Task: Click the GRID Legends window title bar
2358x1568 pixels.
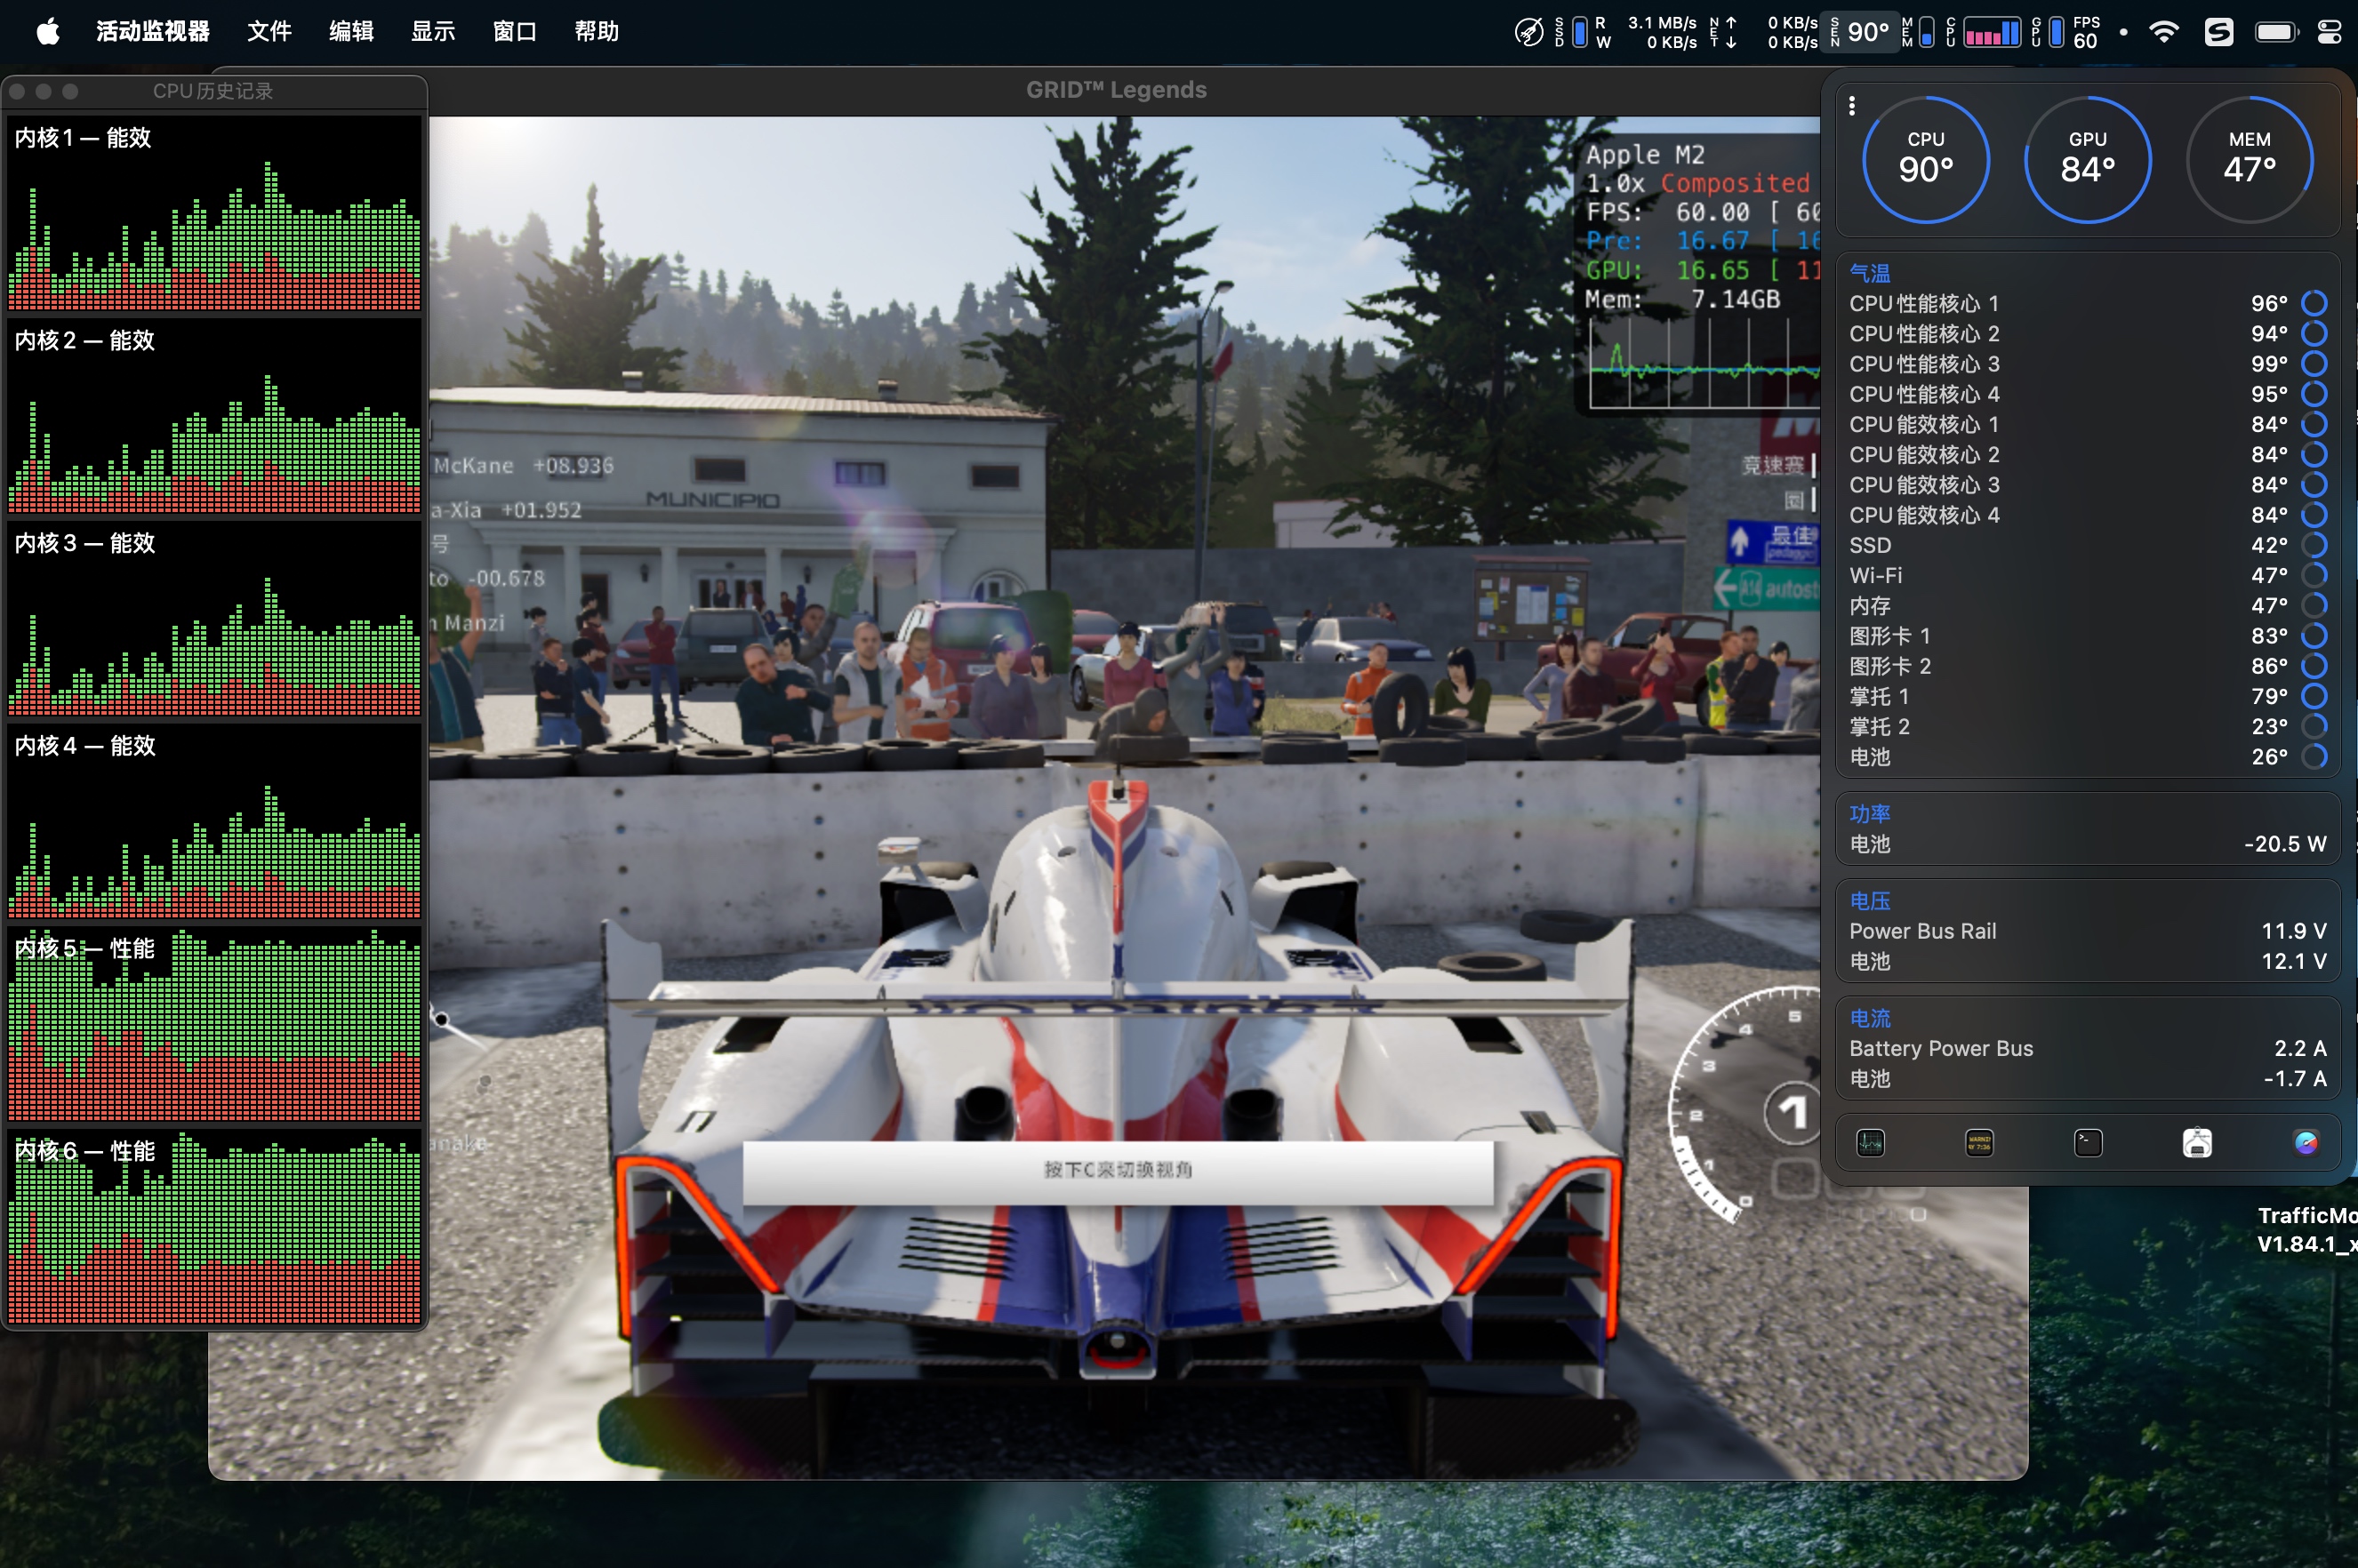Action: point(1116,90)
